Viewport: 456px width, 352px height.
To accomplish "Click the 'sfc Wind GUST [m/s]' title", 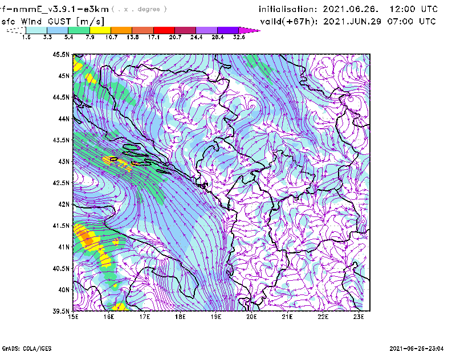I will (x=52, y=22).
